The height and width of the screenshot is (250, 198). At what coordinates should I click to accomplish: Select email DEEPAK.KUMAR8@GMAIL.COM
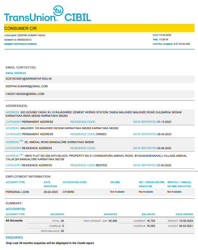[27, 86]
